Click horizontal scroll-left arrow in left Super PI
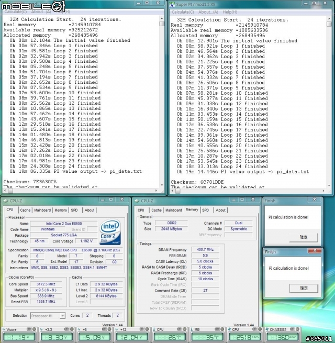The width and height of the screenshot is (335, 343). pyautogui.click(x=5, y=191)
